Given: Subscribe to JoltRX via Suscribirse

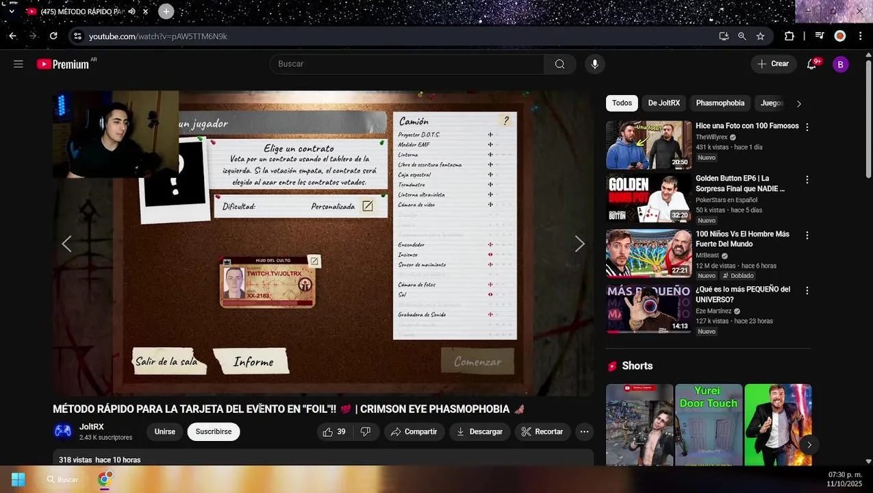Looking at the screenshot, I should (214, 432).
